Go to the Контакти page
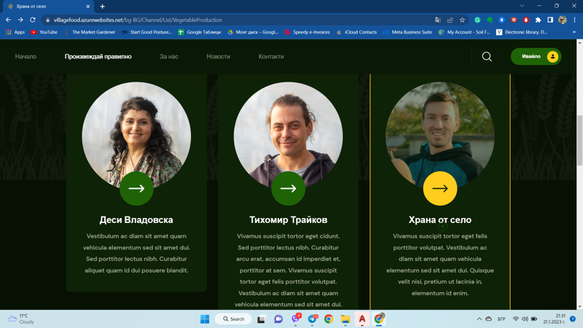This screenshot has width=583, height=328. (x=271, y=56)
